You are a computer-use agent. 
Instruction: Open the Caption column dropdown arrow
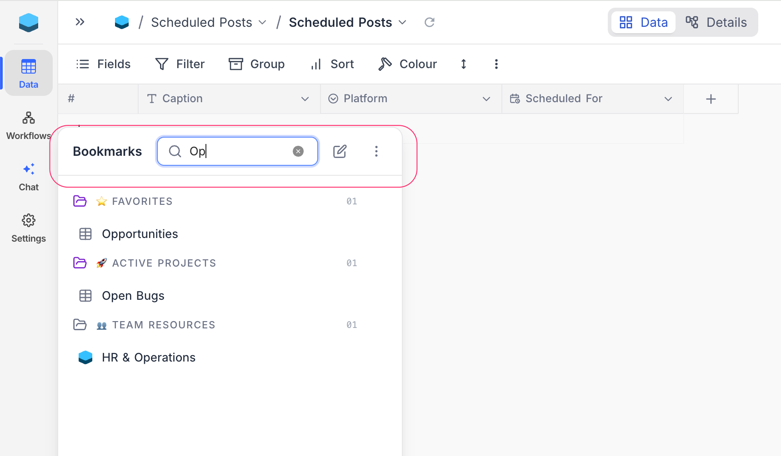305,99
